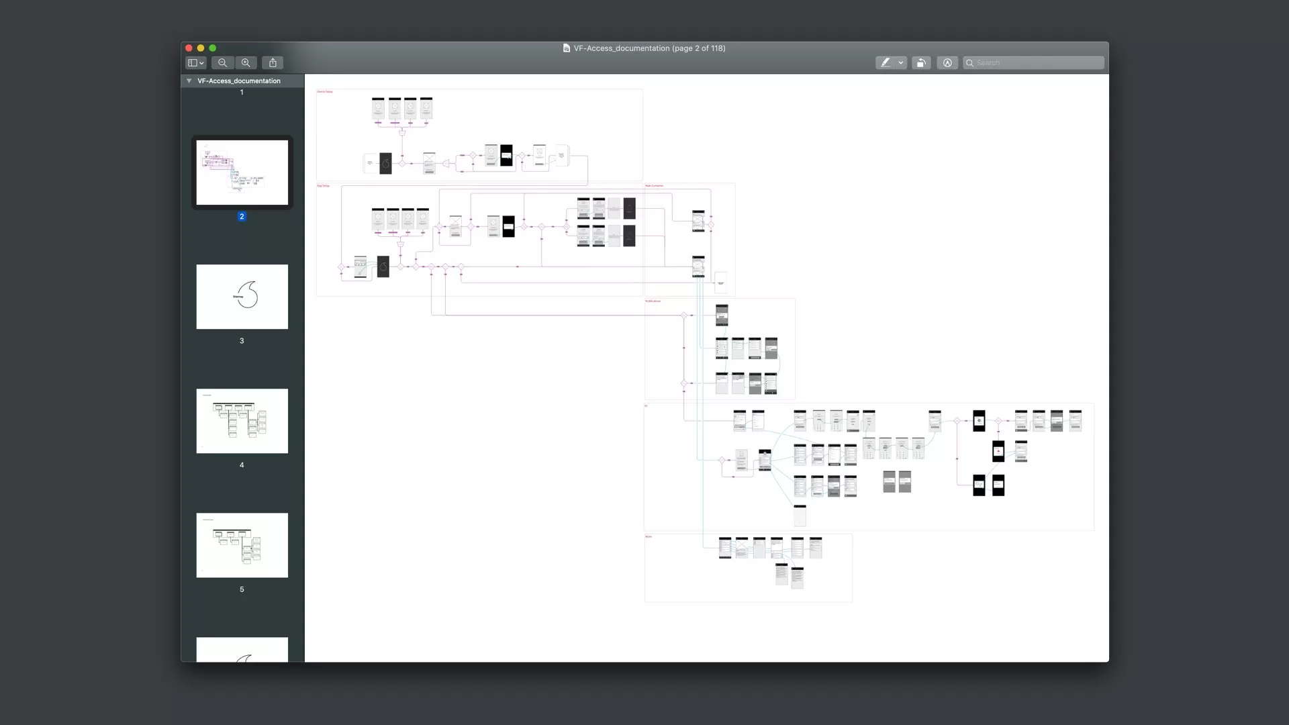Click the green fullscreen window button
This screenshot has width=1289, height=725.
pyautogui.click(x=213, y=48)
